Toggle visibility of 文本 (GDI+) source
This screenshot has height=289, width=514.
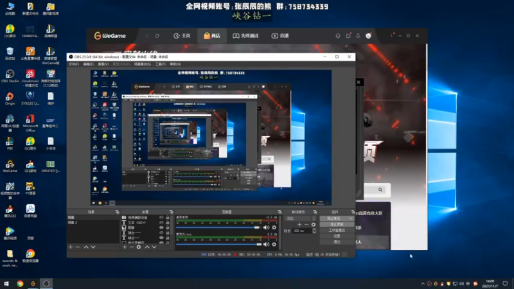point(161,222)
